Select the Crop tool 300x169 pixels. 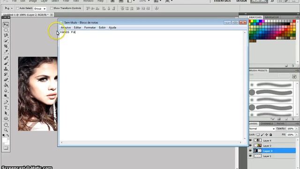tap(6, 46)
